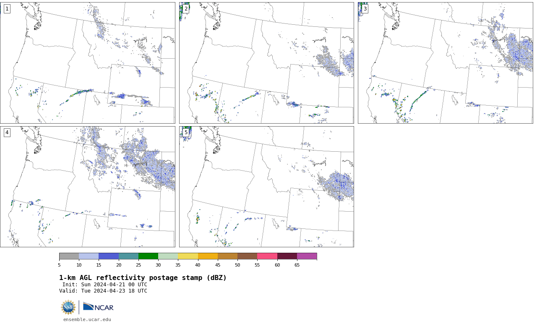Pick the blue 15-20 dBZ swatch
This screenshot has width=537, height=324.
click(x=109, y=256)
